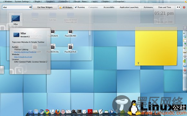Filter by Astronomy category

(x=148, y=7)
